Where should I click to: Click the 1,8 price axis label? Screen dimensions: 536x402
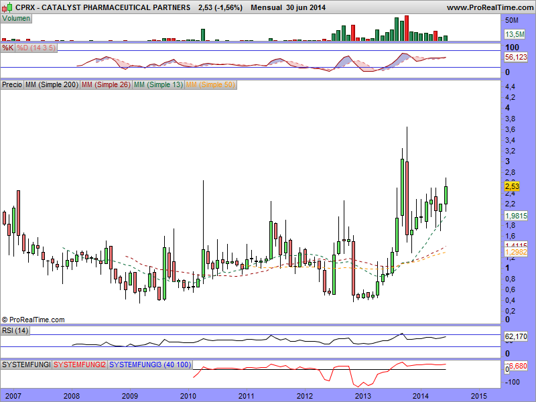[510, 225]
